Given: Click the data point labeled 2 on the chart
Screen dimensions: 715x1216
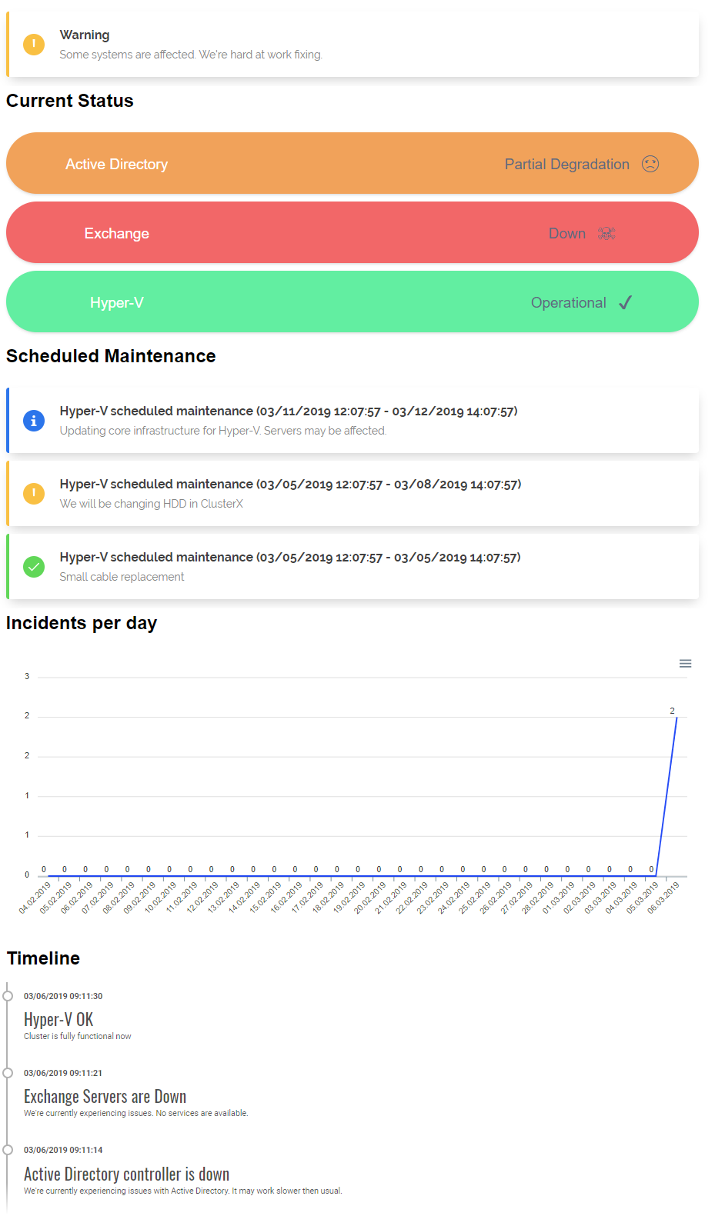Looking at the screenshot, I should click(x=676, y=717).
